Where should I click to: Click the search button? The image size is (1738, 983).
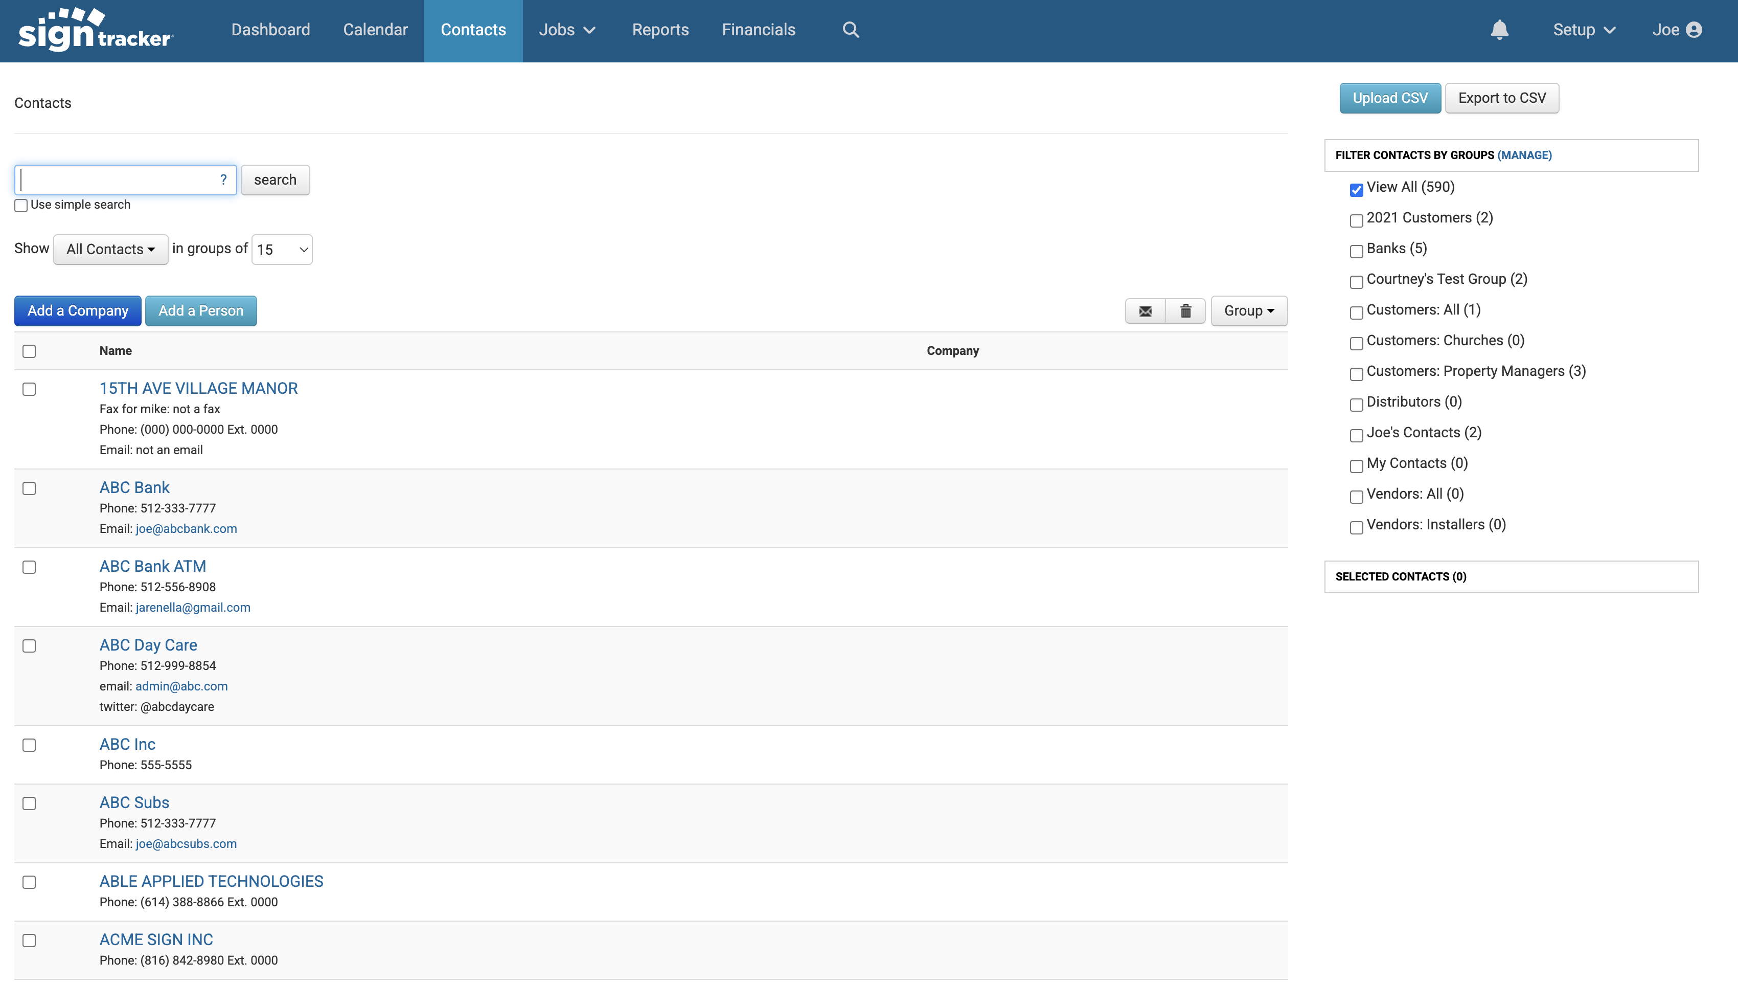point(276,180)
